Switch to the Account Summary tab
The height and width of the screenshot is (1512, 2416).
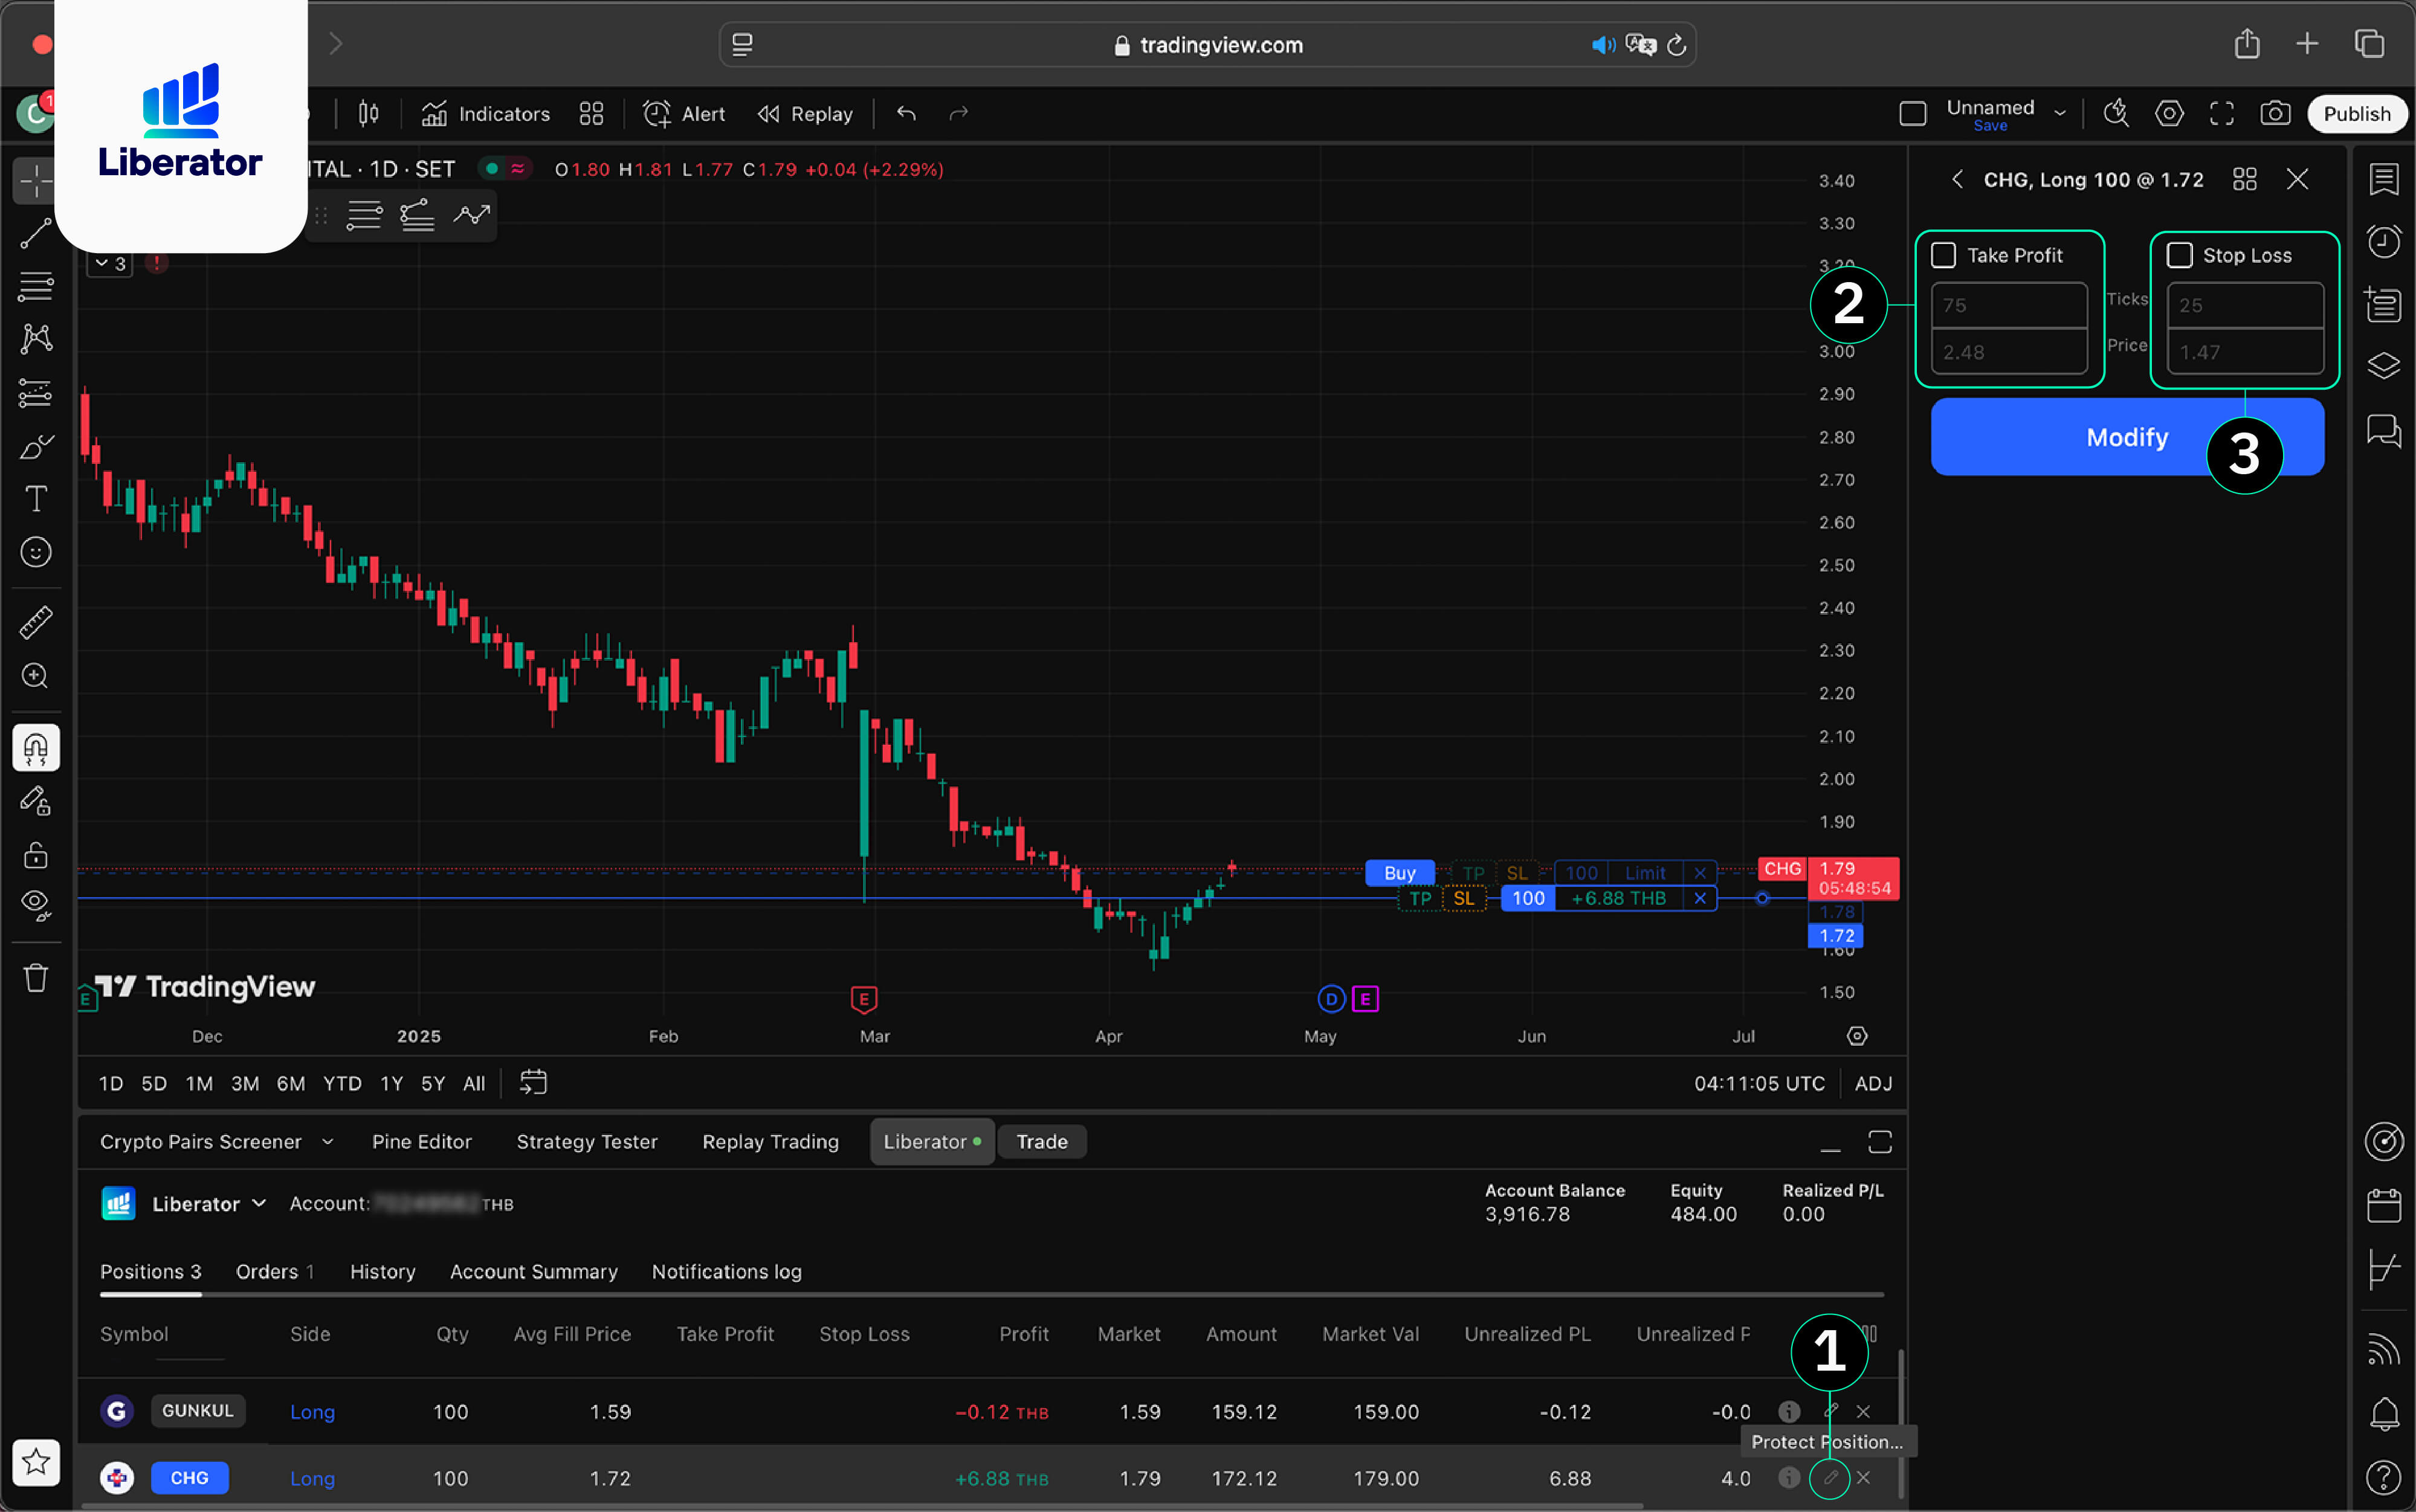533,1272
